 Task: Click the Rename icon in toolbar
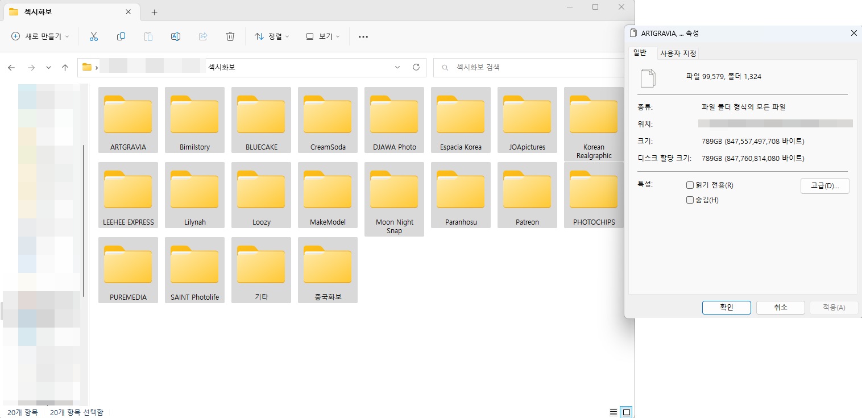(x=176, y=36)
